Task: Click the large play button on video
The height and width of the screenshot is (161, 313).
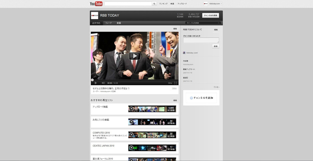Action: 135,56
